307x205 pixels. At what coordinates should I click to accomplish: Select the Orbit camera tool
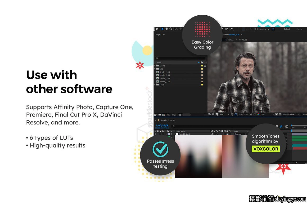tap(176, 29)
